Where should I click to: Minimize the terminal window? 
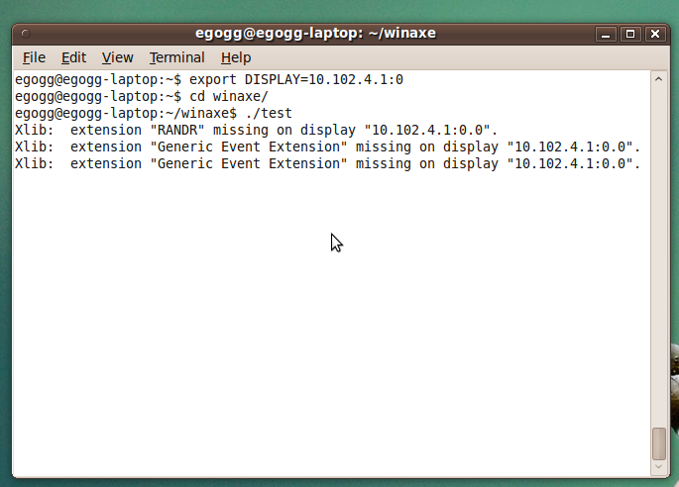click(606, 34)
